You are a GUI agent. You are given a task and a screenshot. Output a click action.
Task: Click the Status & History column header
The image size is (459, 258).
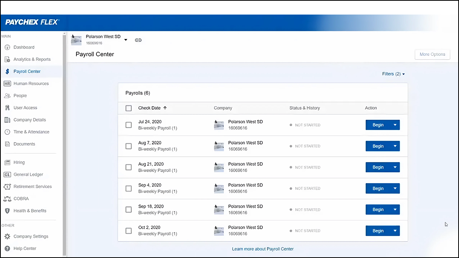click(304, 108)
